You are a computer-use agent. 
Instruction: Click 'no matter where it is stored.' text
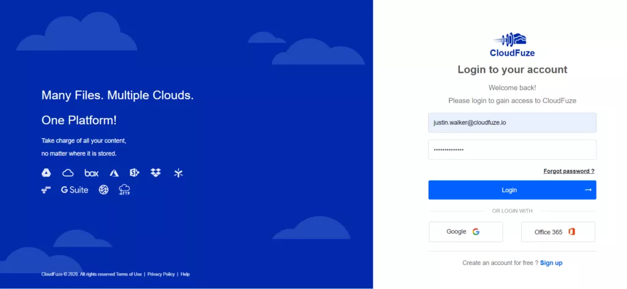click(79, 154)
